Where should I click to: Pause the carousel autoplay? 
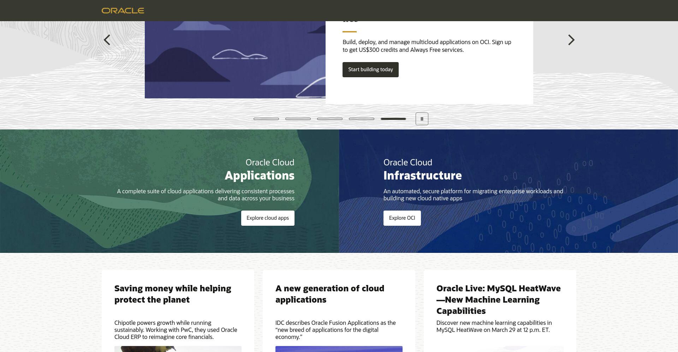pyautogui.click(x=422, y=119)
